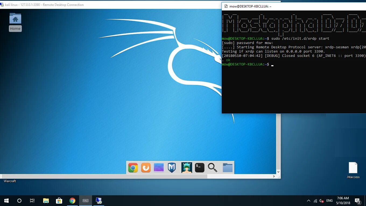
Task: Click the Remote Desktop Connection title bar icon
Action: 2,5
